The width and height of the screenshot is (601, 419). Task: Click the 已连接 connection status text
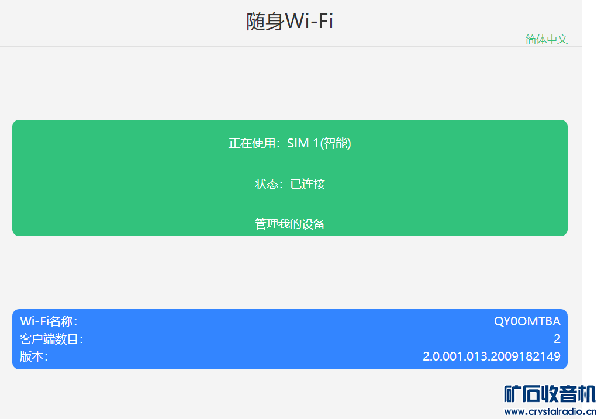click(x=308, y=184)
